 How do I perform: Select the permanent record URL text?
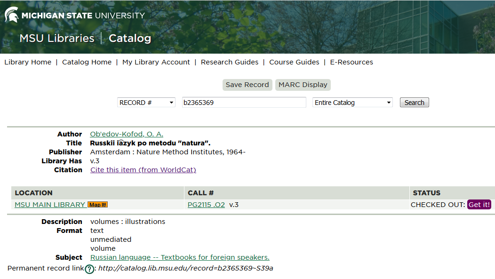pos(185,268)
